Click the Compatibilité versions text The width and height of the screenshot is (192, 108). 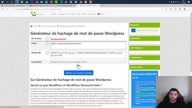click(x=69, y=62)
